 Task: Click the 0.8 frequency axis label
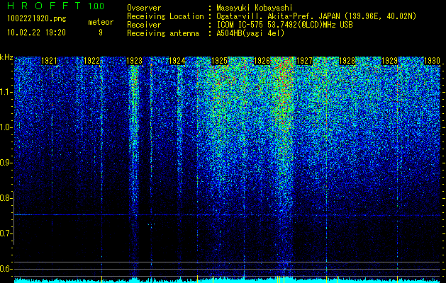click(x=5, y=198)
